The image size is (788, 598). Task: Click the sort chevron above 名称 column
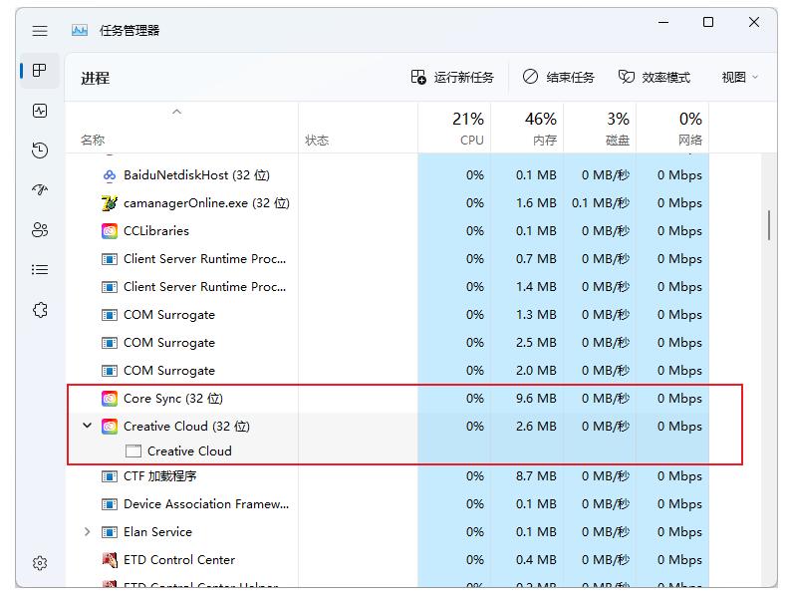(x=177, y=112)
